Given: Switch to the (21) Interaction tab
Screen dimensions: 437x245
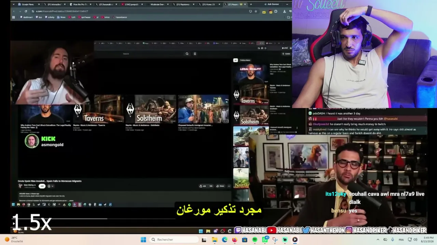Looking at the screenshot, I should [x=55, y=4].
